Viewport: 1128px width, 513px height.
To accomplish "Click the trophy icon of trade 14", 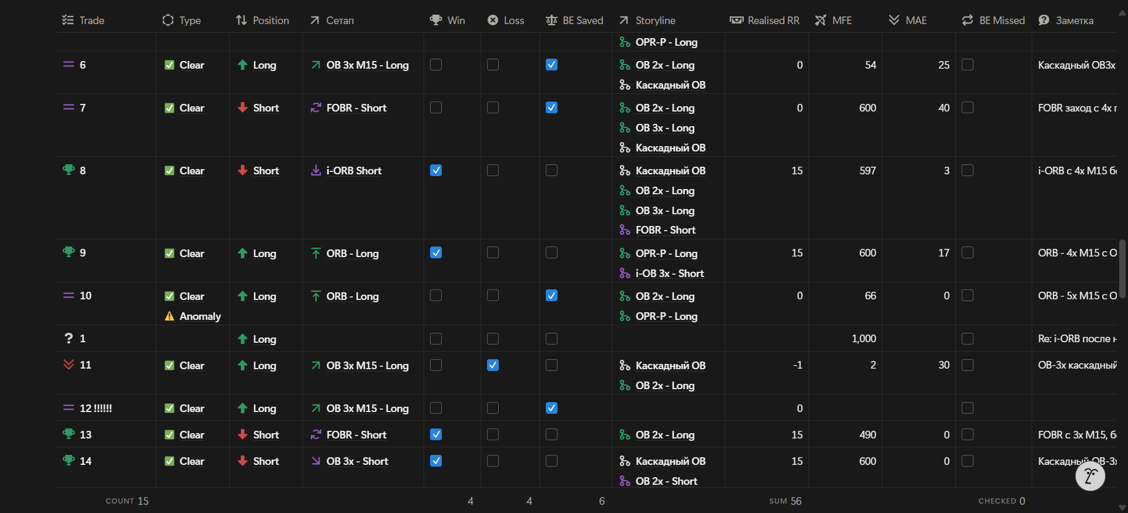I will [x=69, y=460].
